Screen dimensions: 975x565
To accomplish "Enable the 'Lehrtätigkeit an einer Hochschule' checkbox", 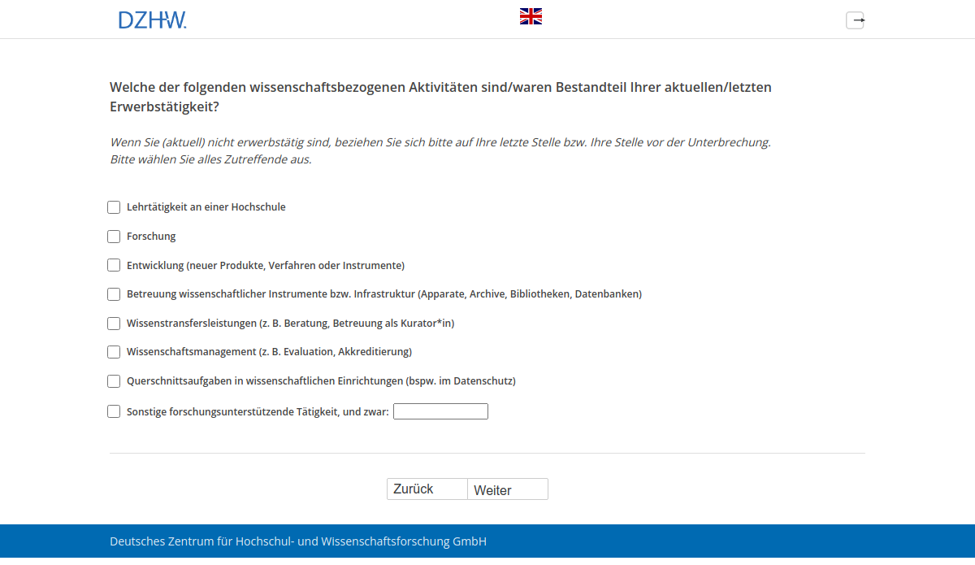I will (x=114, y=207).
